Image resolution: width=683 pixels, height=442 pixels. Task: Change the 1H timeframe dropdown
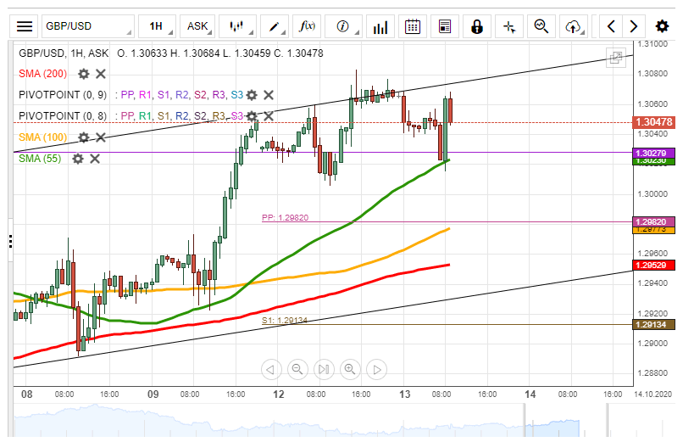coord(158,26)
